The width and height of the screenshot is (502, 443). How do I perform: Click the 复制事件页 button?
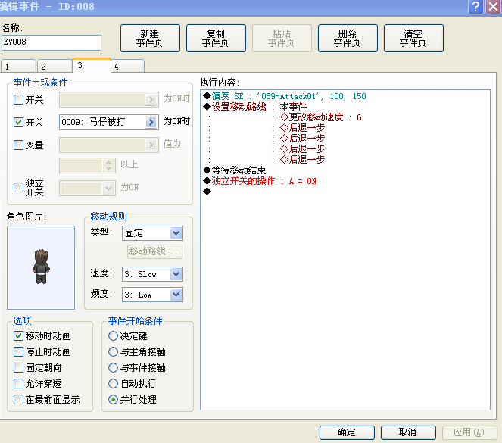pyautogui.click(x=216, y=38)
